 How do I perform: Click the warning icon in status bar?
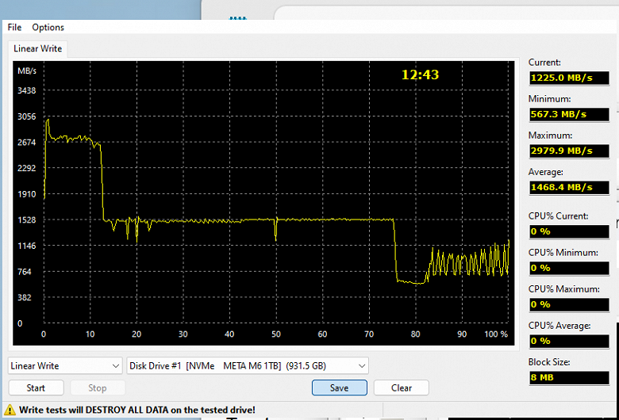pos(10,410)
